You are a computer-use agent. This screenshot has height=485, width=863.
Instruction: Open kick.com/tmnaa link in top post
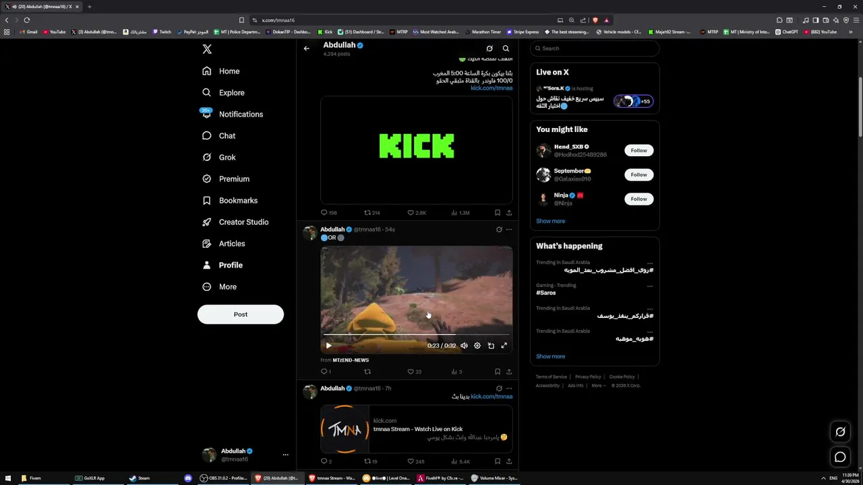[x=492, y=88]
